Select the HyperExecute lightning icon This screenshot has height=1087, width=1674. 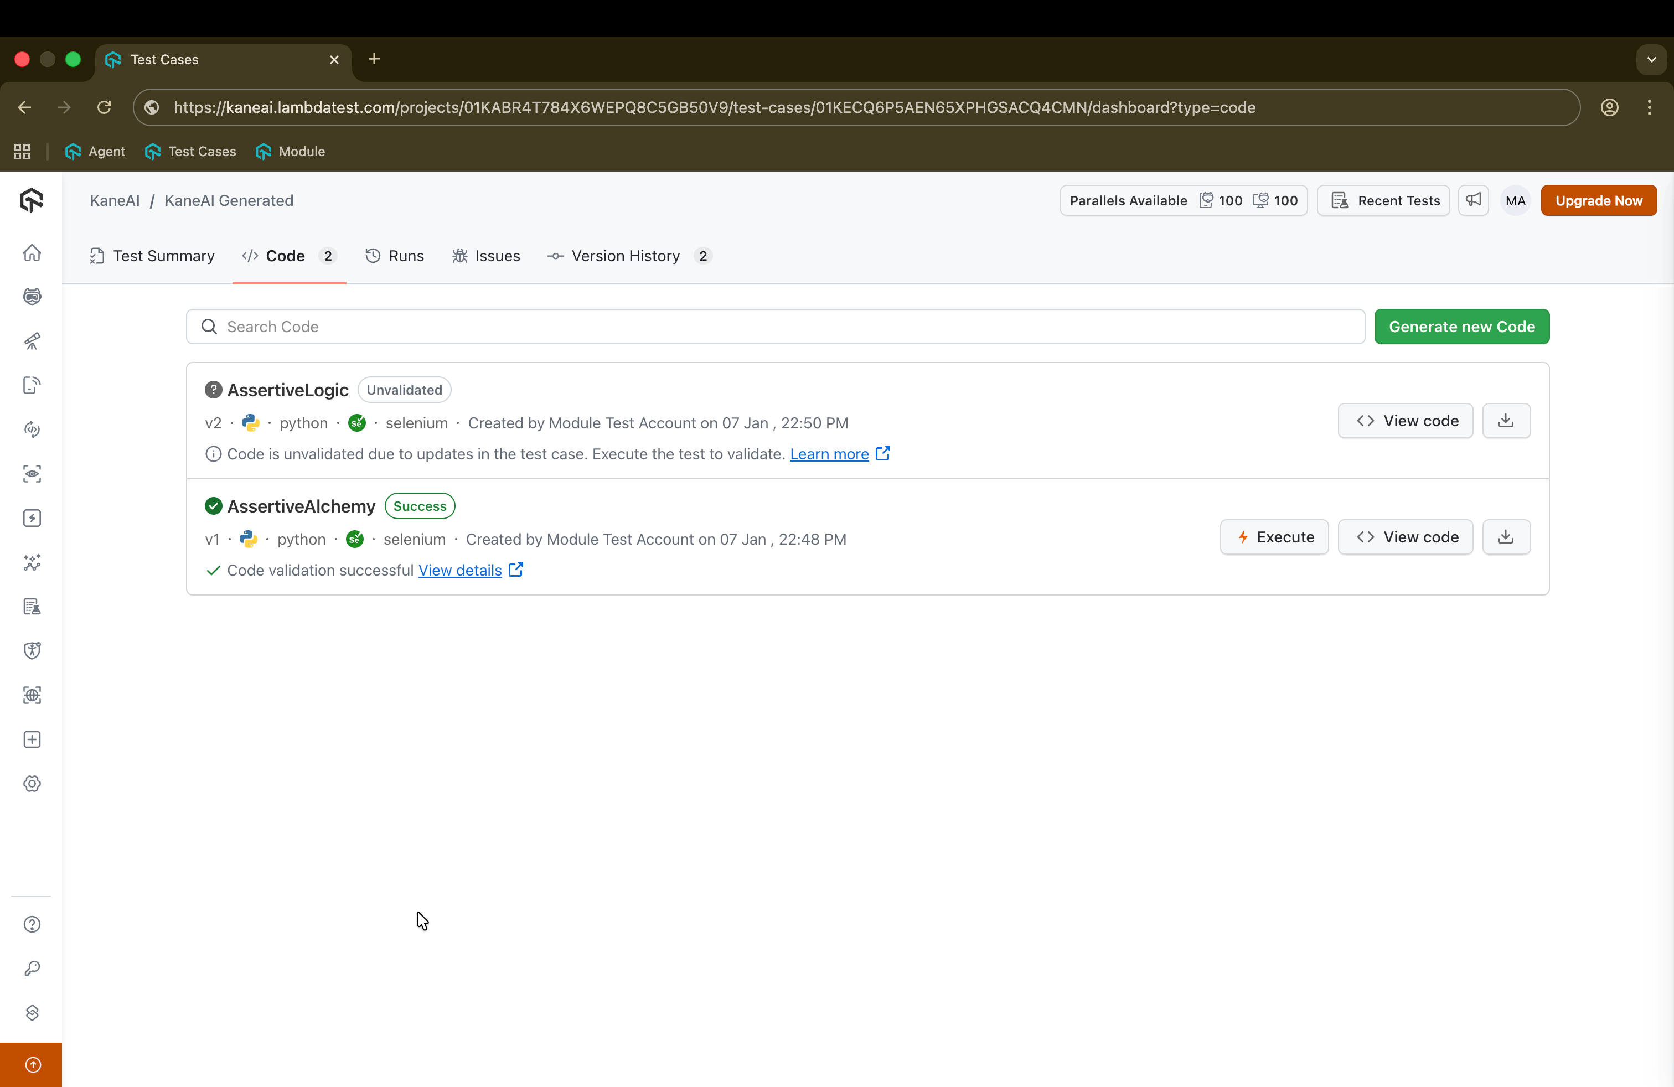32,517
